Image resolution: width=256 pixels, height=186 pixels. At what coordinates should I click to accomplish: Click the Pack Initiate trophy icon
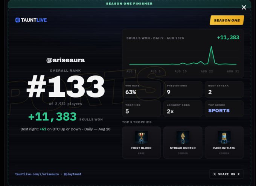(224, 137)
